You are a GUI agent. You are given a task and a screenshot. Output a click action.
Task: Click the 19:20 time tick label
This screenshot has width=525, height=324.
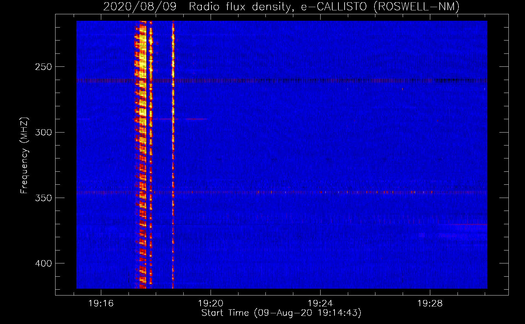(x=211, y=304)
